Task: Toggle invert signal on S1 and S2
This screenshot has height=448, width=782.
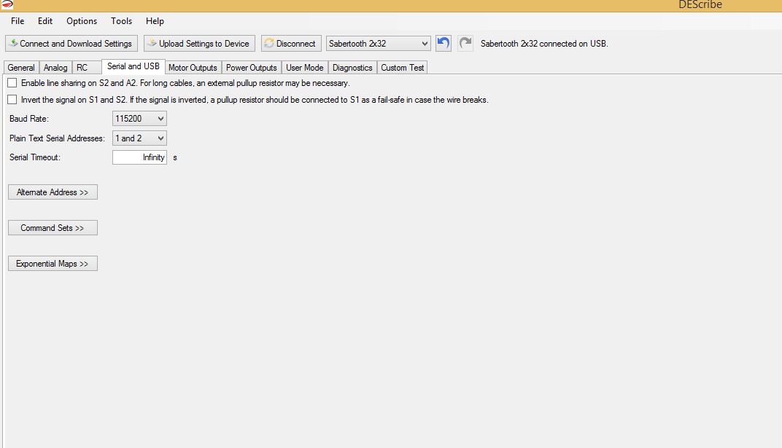Action: [12, 100]
